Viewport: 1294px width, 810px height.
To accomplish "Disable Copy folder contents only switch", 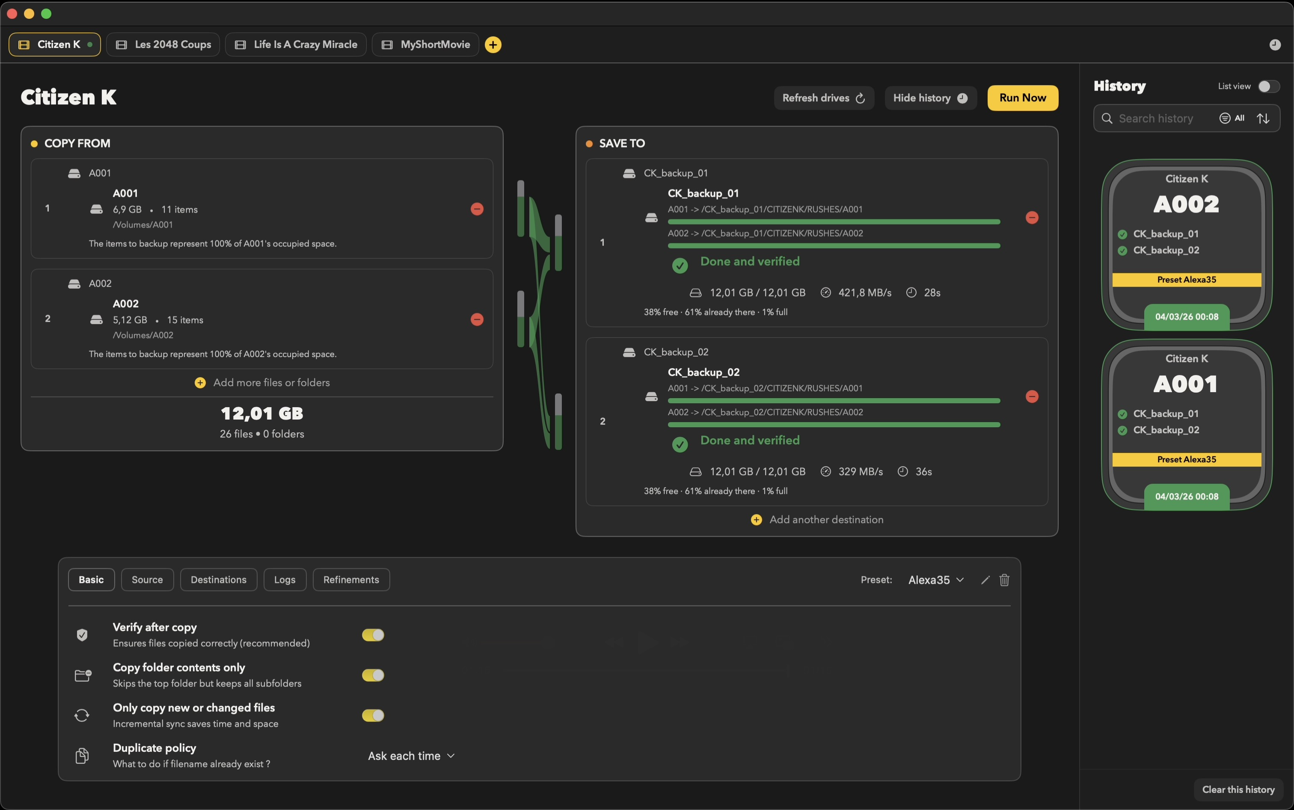I will 373,675.
